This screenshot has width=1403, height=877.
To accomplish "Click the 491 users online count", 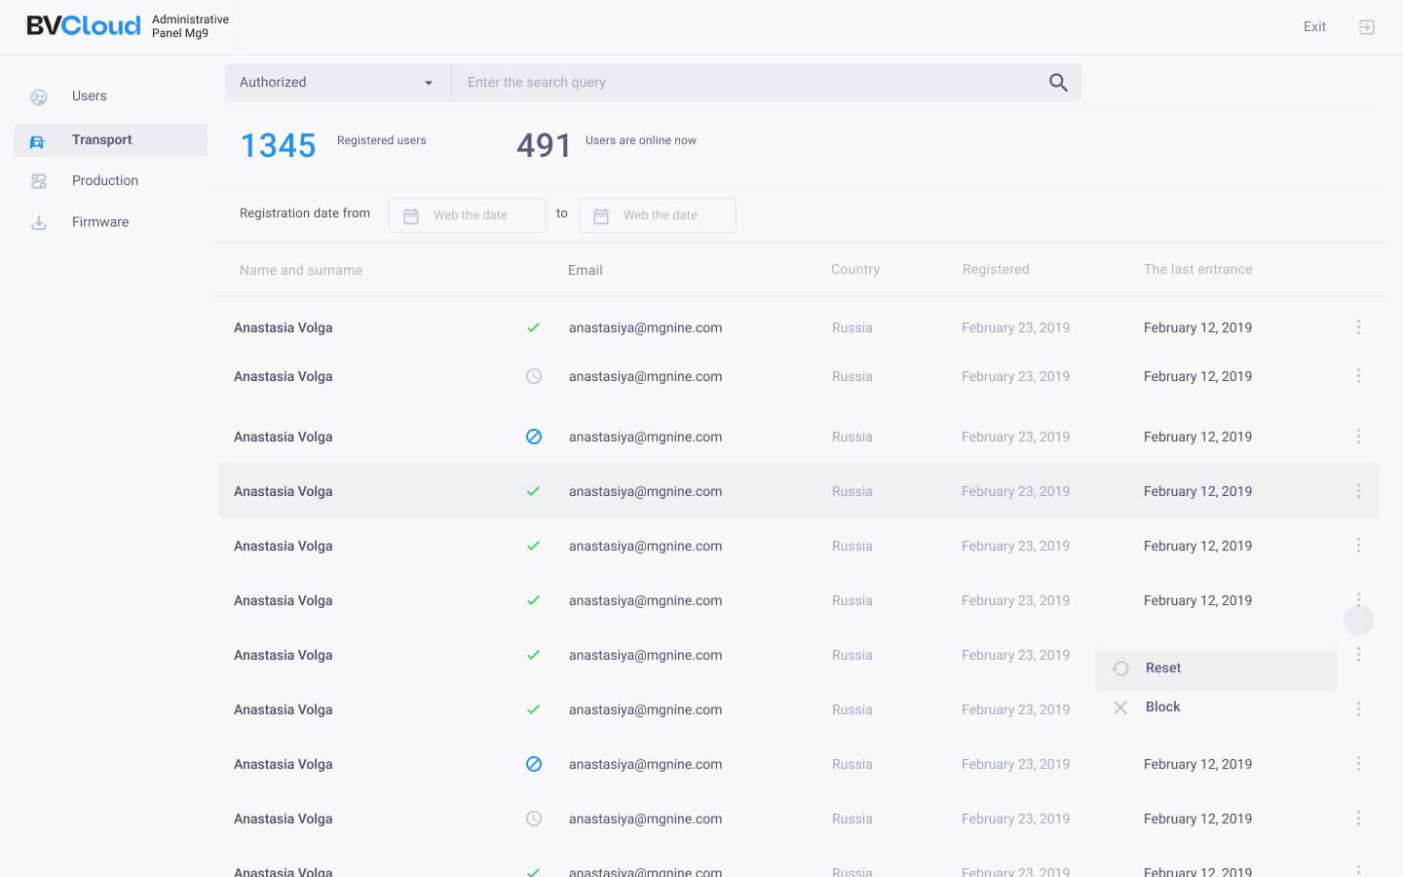I will pos(544,145).
